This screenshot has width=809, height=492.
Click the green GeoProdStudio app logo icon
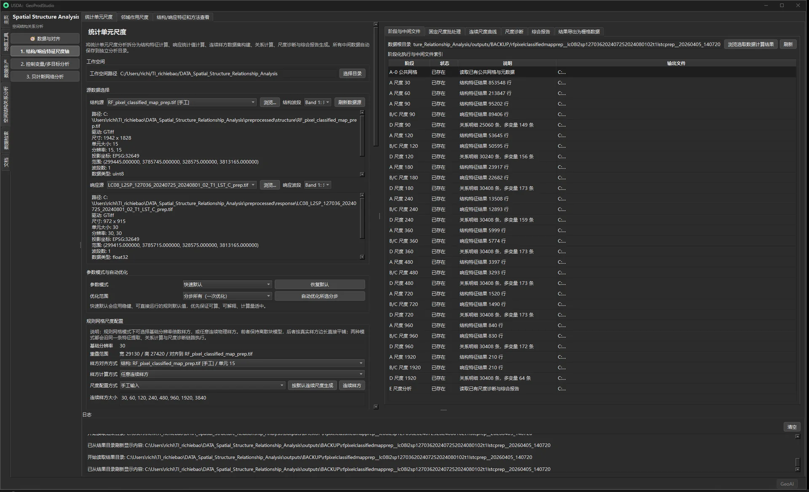6,5
